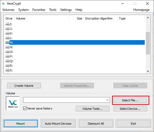Open the Volumes menu
The width and height of the screenshot is (154, 132).
[x=8, y=10]
